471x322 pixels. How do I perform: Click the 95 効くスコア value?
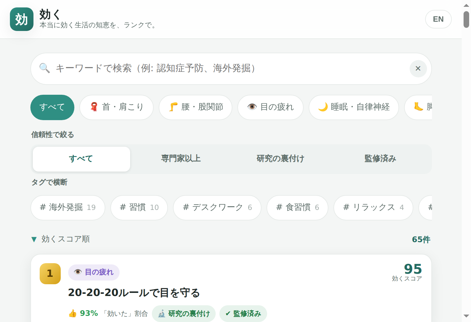[413, 269]
